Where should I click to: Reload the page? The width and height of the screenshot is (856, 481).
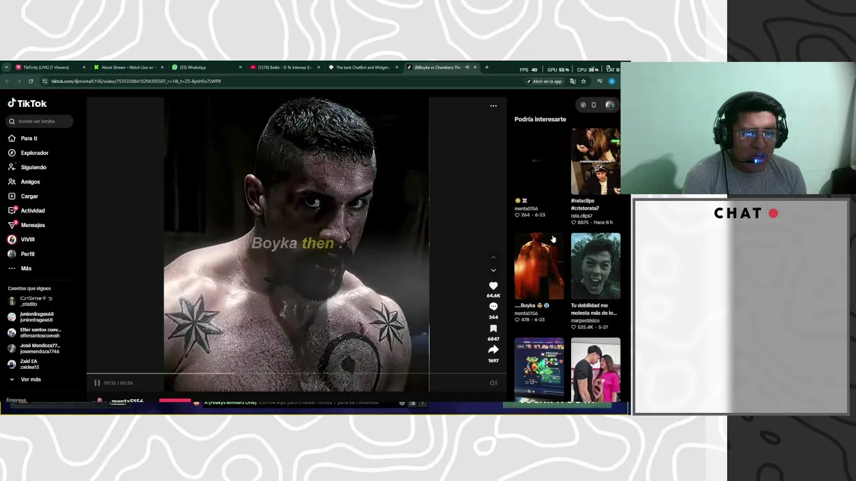pyautogui.click(x=31, y=82)
